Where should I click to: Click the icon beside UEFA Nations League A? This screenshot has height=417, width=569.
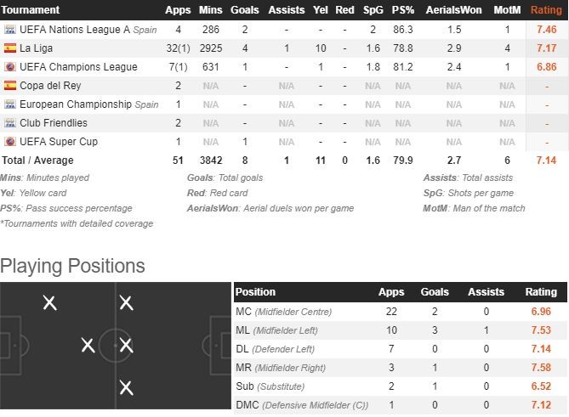tap(10, 29)
